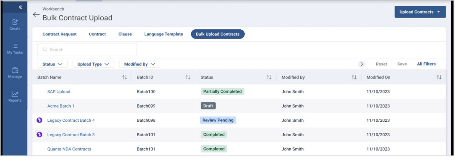Viewport: 458px width, 163px height.
Task: Expand the Upload Type filter dropdown
Action: tap(93, 64)
